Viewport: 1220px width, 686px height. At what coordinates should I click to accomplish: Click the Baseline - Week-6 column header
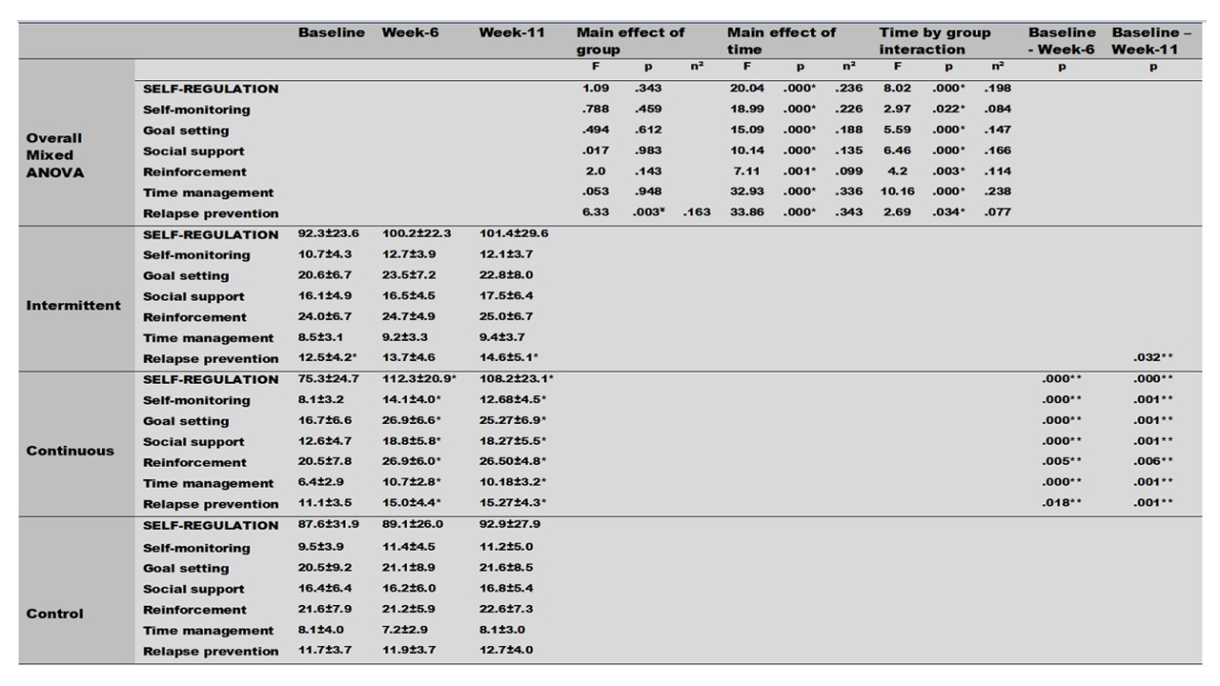click(x=1062, y=41)
